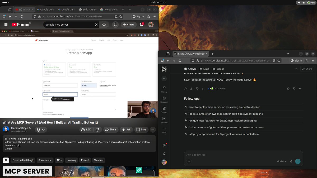
Task: Dislike the MCP Servers video
Action: [x=97, y=129]
